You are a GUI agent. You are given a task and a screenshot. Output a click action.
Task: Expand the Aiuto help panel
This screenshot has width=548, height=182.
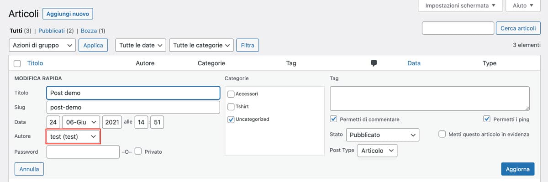pos(522,5)
